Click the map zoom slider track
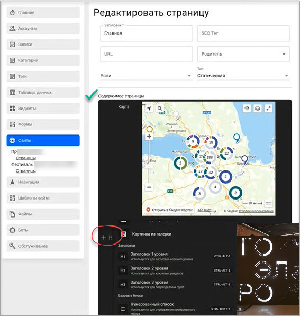 pos(149,162)
